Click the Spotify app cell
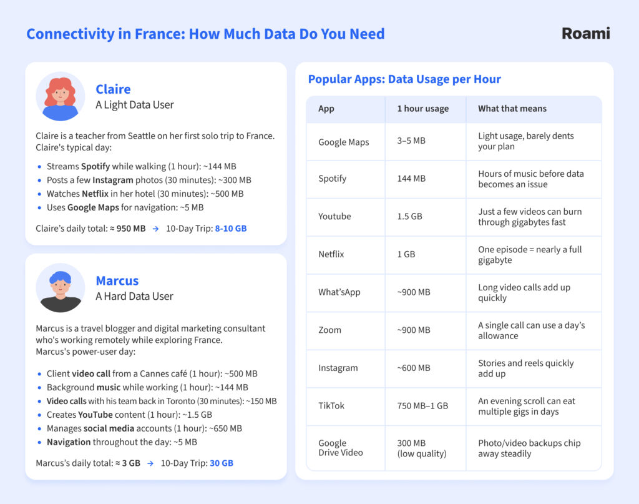The height and width of the screenshot is (504, 639). coord(332,179)
